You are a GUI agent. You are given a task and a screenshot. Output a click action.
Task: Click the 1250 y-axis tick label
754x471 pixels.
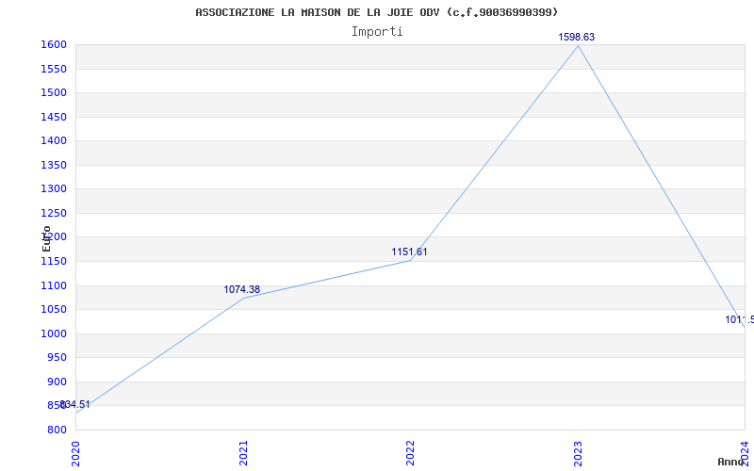[x=54, y=213]
